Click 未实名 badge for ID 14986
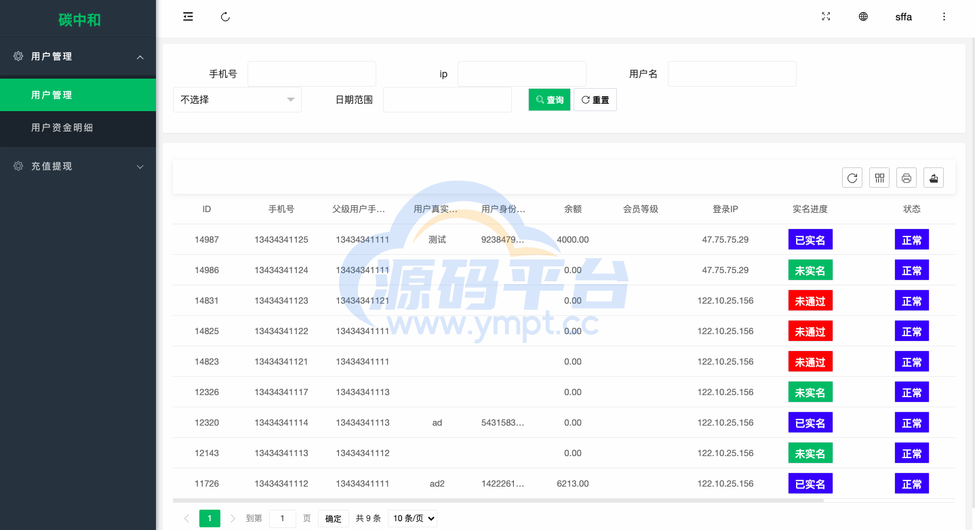The width and height of the screenshot is (975, 530). pos(810,270)
